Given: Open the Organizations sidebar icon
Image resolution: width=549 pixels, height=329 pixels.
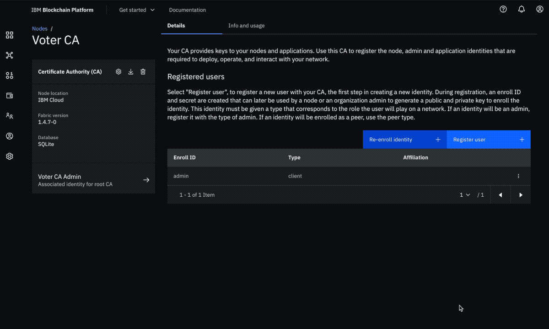Looking at the screenshot, I should coord(9,116).
